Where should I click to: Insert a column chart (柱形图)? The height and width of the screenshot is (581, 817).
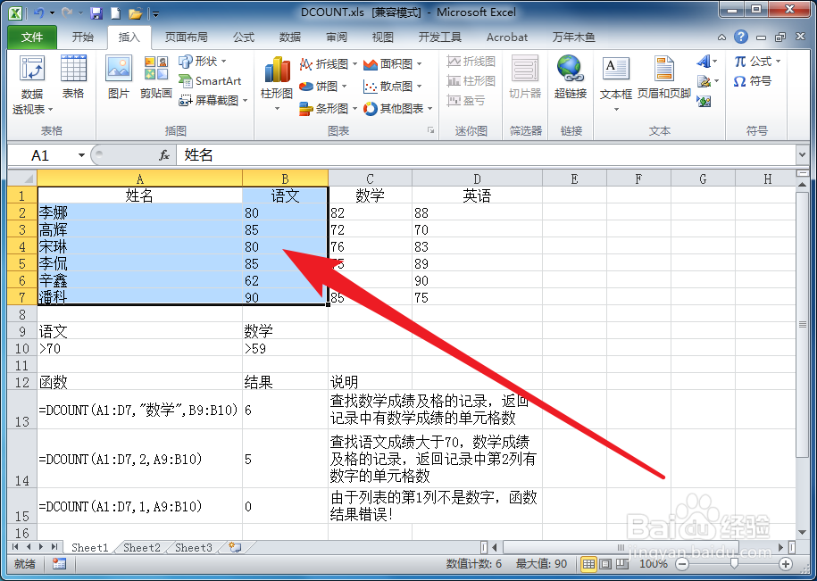[x=277, y=83]
